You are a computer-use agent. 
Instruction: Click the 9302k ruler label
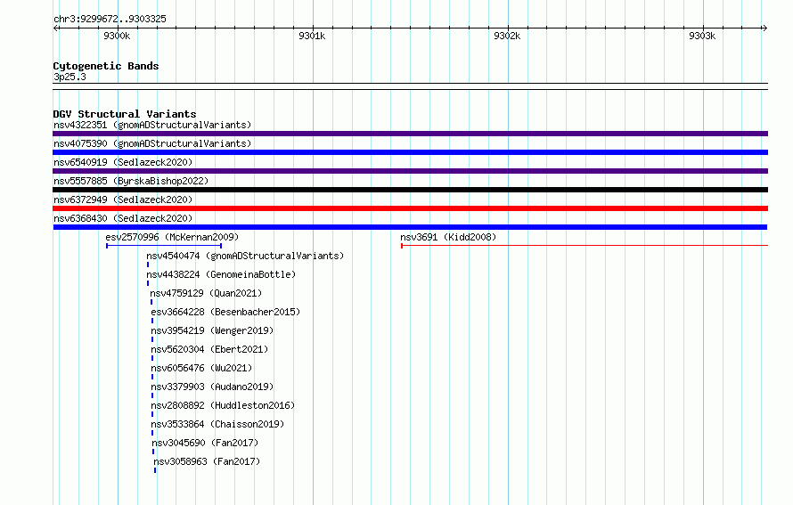pyautogui.click(x=507, y=36)
